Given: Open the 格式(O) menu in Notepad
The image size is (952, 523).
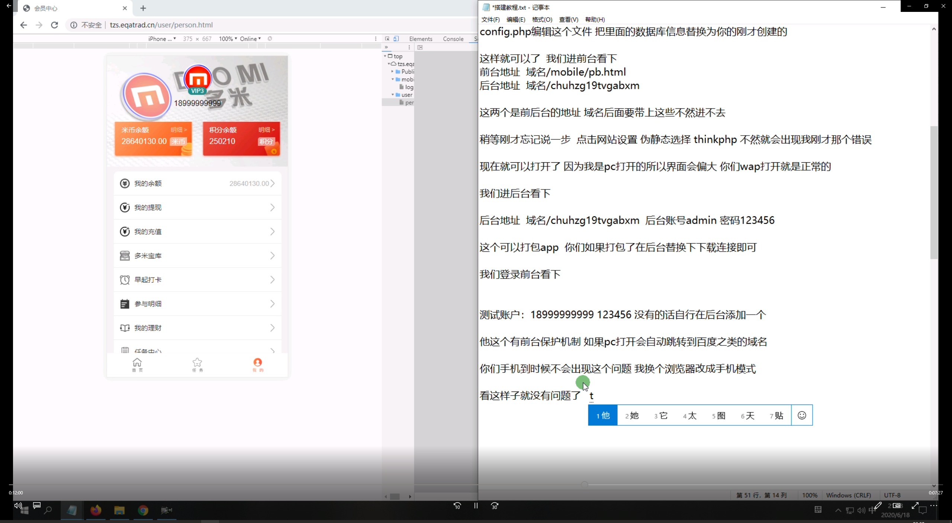Looking at the screenshot, I should [542, 19].
